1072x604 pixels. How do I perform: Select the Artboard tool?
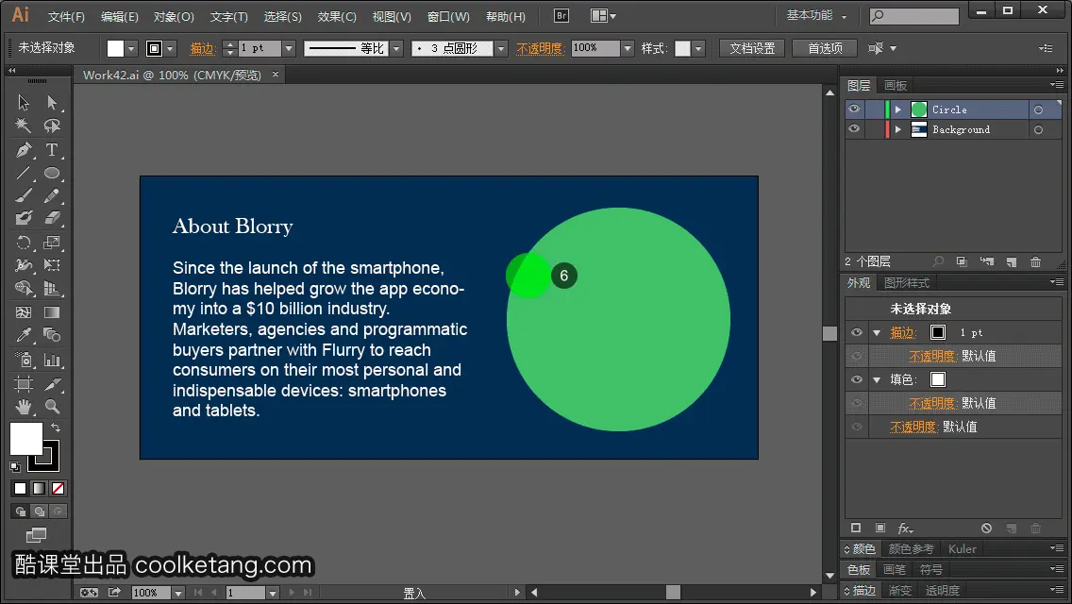24,384
